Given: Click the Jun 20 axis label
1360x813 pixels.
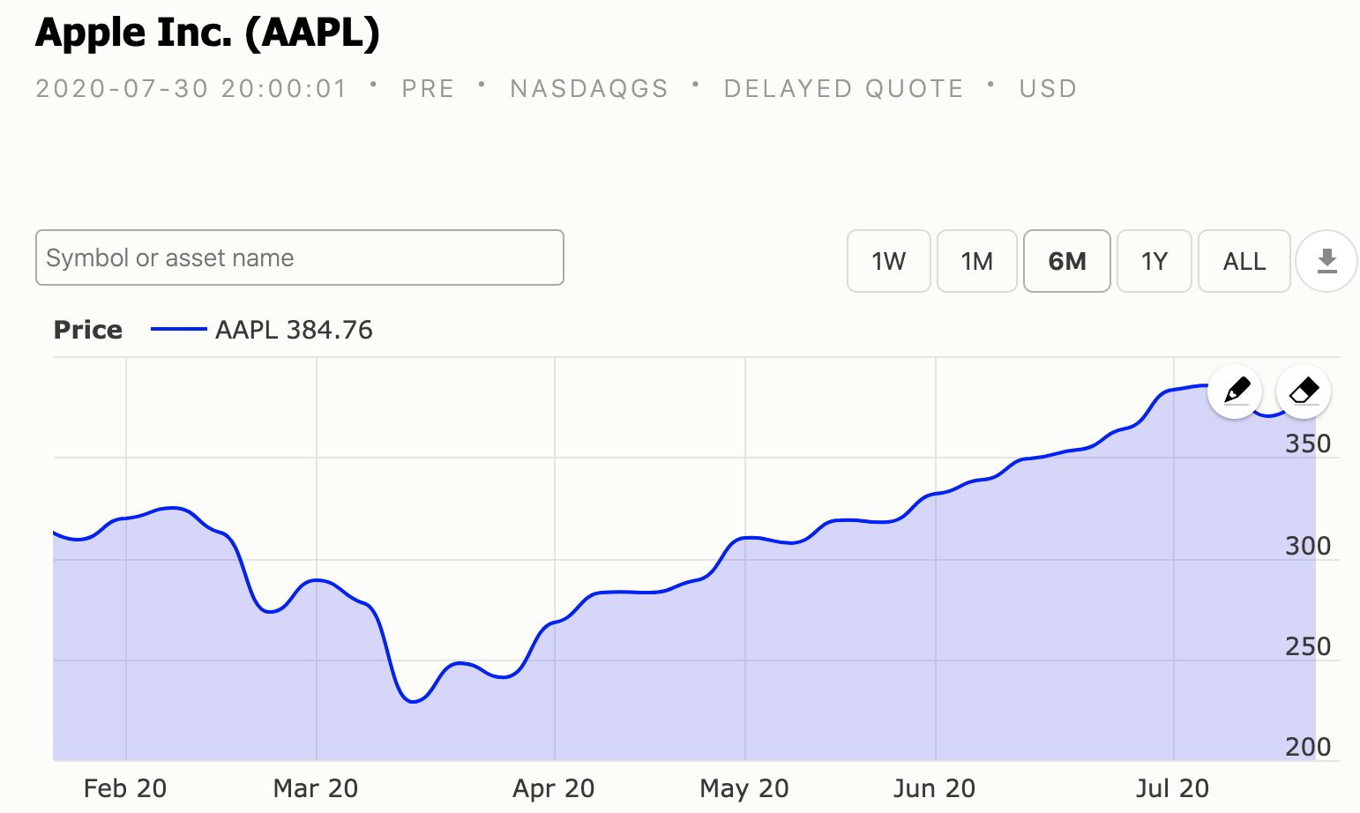Looking at the screenshot, I should 935,788.
